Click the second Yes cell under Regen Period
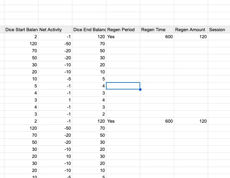 (x=123, y=121)
